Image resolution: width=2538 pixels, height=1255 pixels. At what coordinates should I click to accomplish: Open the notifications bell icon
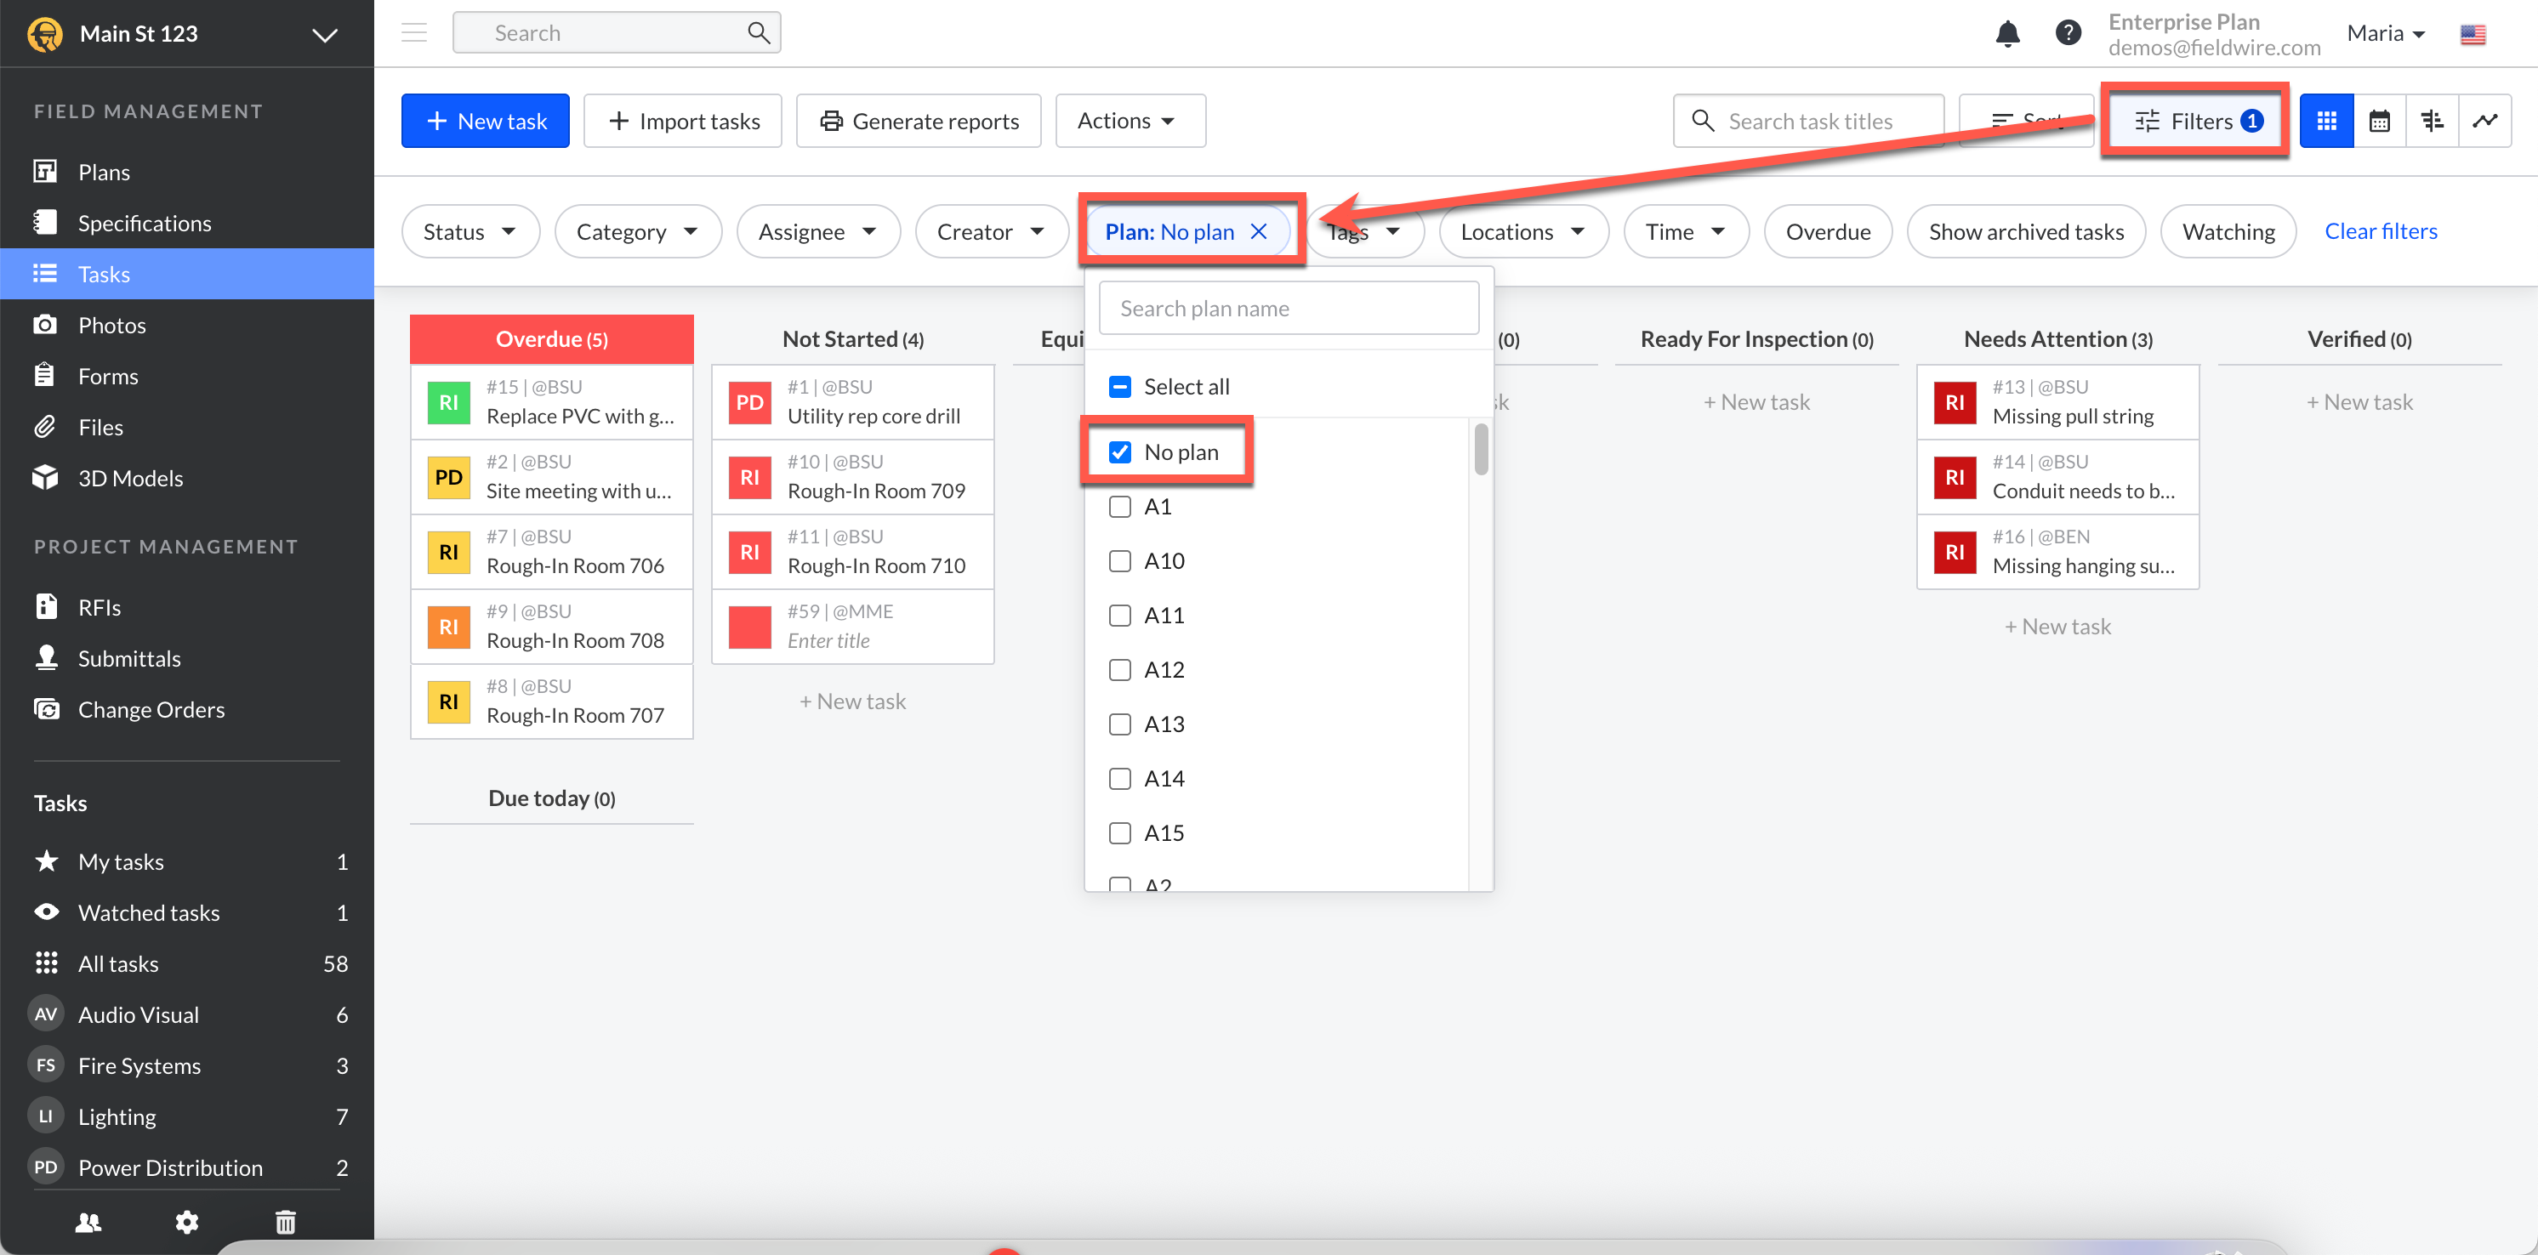click(x=2007, y=33)
